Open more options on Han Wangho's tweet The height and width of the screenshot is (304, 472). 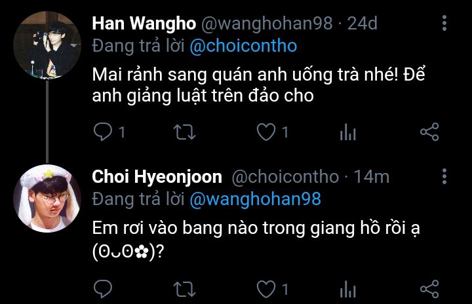point(444,23)
